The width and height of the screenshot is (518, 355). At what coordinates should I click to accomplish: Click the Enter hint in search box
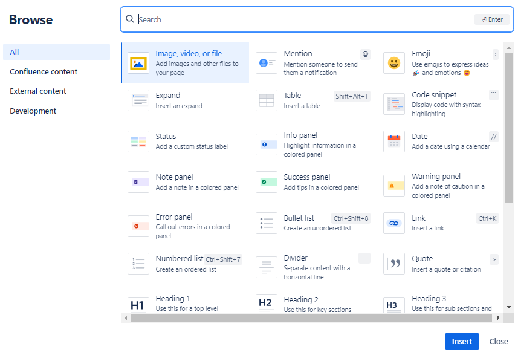492,19
